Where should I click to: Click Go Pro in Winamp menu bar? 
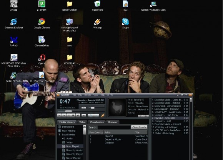pos(110,95)
